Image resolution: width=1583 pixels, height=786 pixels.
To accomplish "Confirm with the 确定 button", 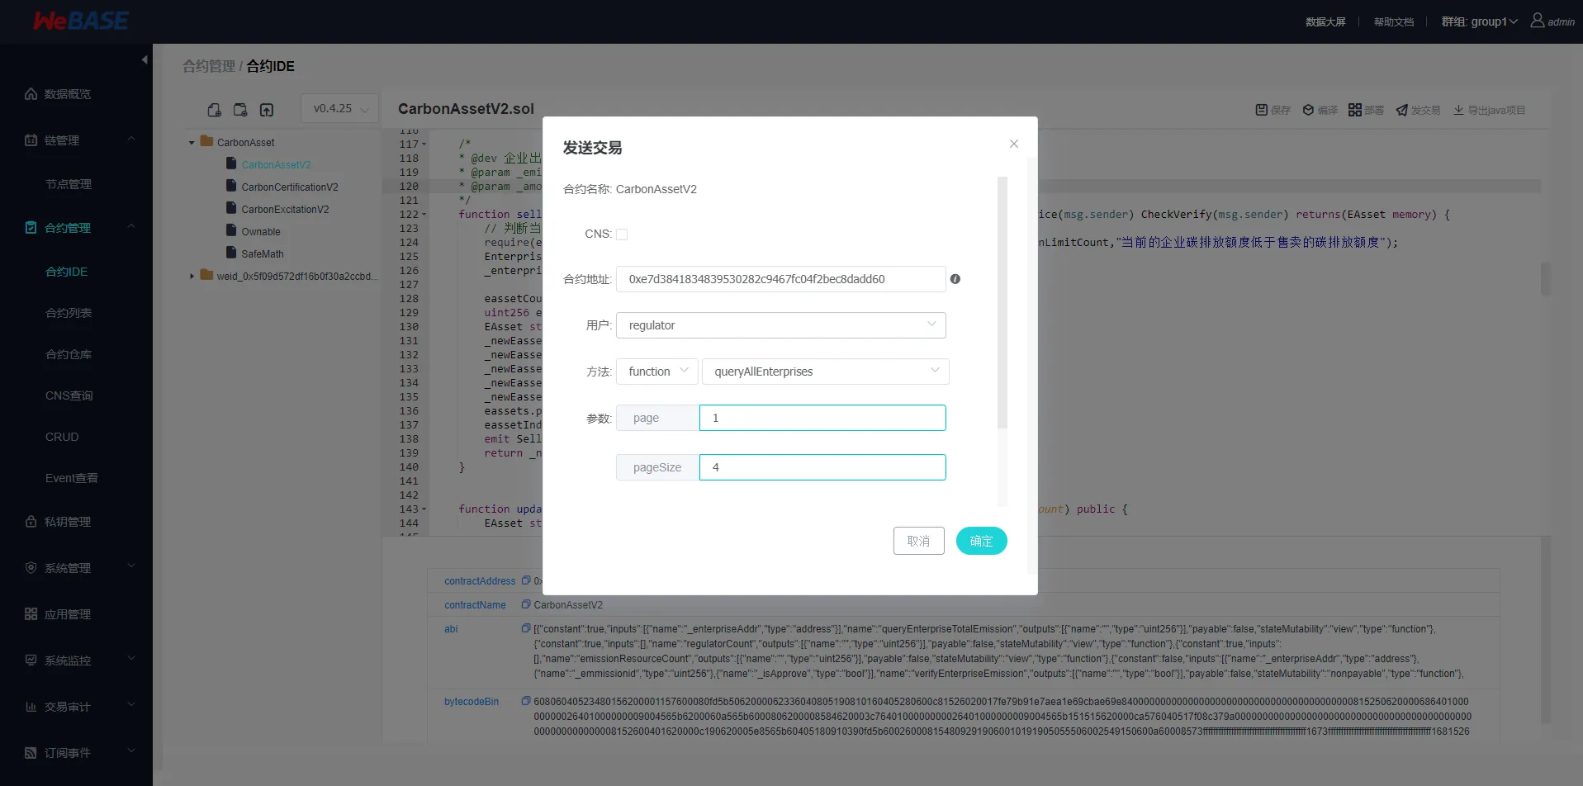I will coord(982,541).
